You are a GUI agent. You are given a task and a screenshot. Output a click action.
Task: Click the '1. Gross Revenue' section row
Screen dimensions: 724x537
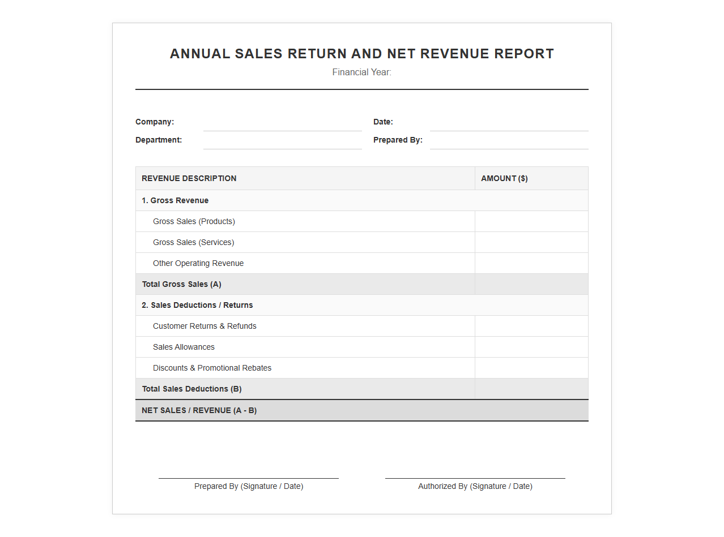pyautogui.click(x=362, y=200)
